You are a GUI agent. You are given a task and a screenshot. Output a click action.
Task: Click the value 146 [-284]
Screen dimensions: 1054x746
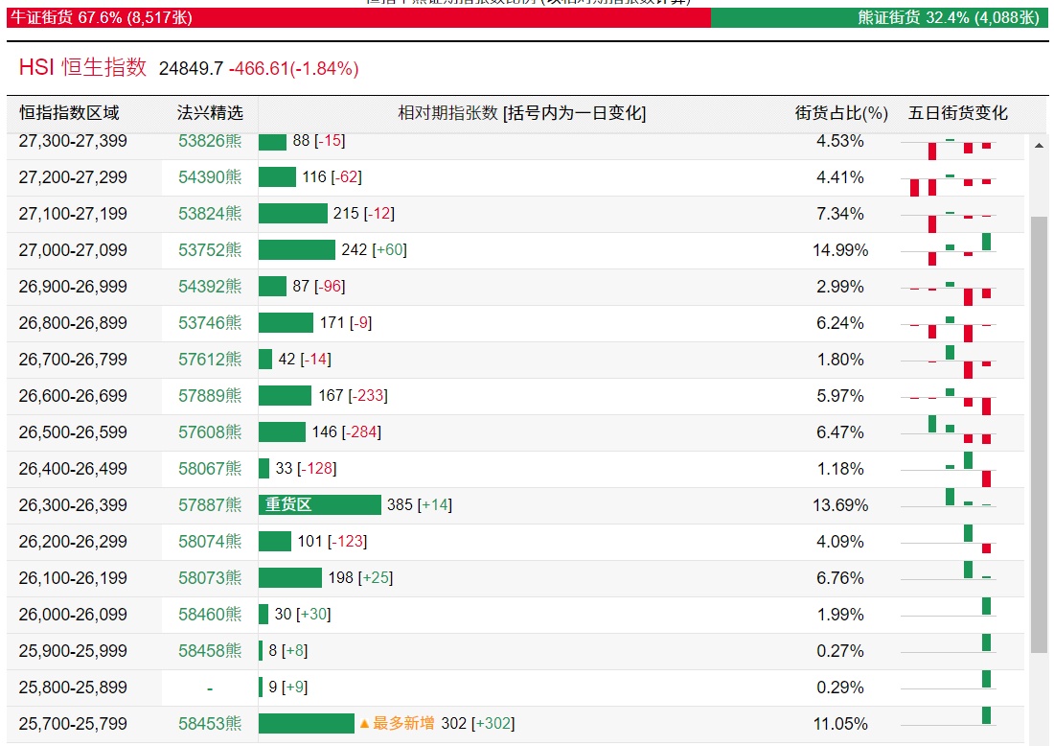346,431
